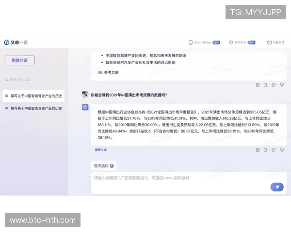Click the bullet 中国智能驾驶产业的历史、现状和未来发展的联系
The height and width of the screenshot is (232, 291).
[x=146, y=56]
